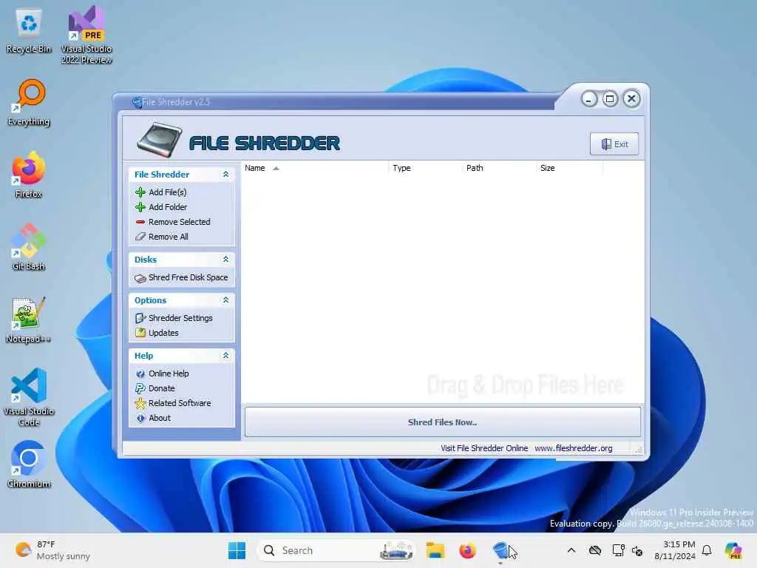
Task: Click the taskbar Search box
Action: (336, 550)
